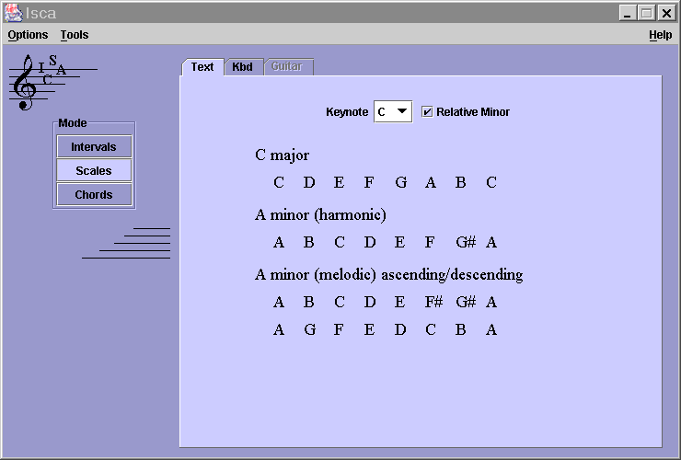Switch to the Kbd tab
The height and width of the screenshot is (460, 681).
(242, 67)
